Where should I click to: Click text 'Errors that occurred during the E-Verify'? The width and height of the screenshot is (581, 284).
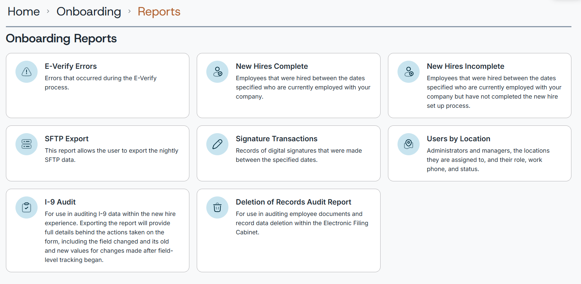pos(101,78)
